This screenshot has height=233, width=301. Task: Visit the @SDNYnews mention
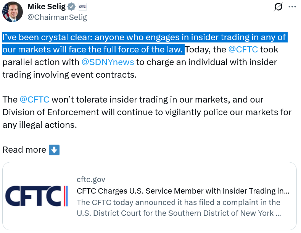pos(107,62)
